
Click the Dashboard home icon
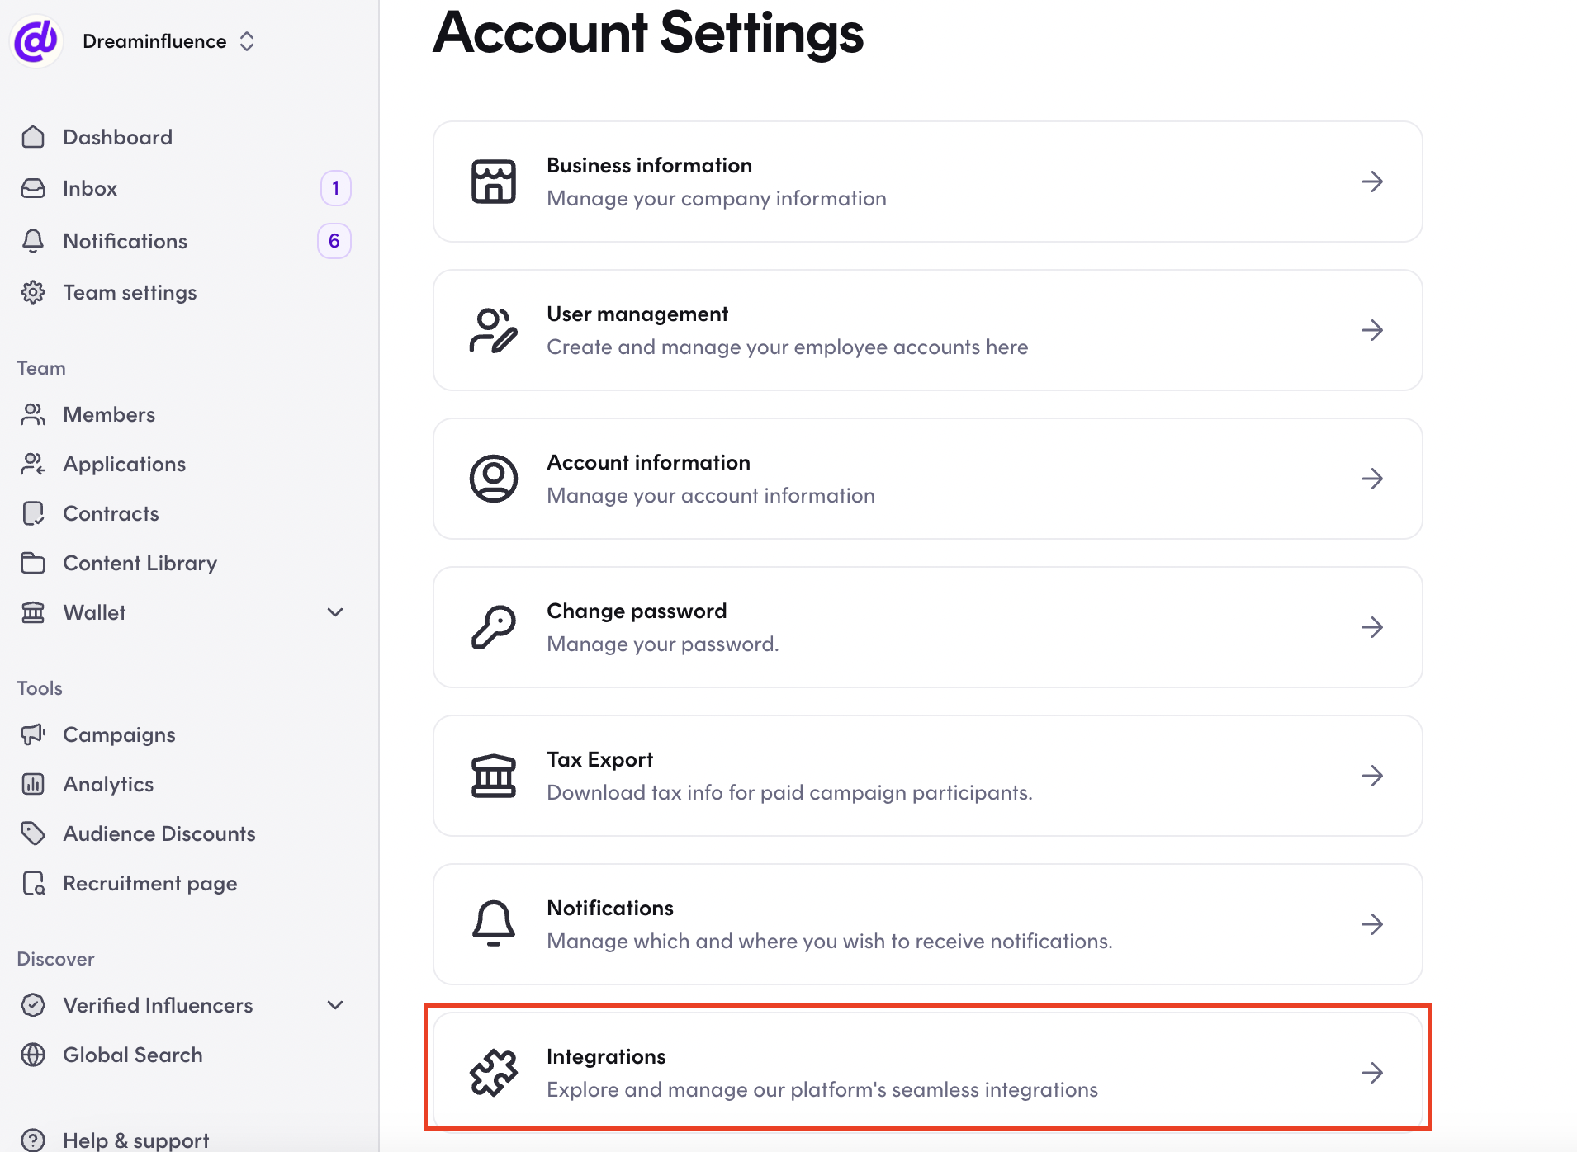click(x=33, y=137)
